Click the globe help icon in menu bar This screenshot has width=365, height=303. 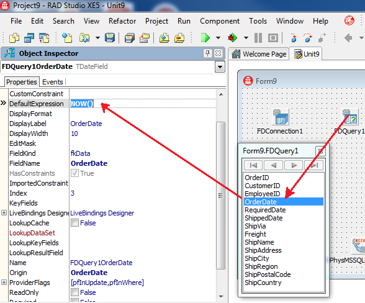(x=349, y=20)
